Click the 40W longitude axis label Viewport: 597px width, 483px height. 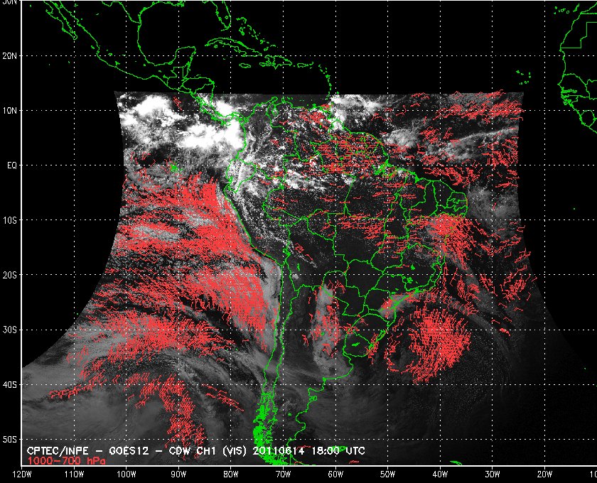[440, 474]
